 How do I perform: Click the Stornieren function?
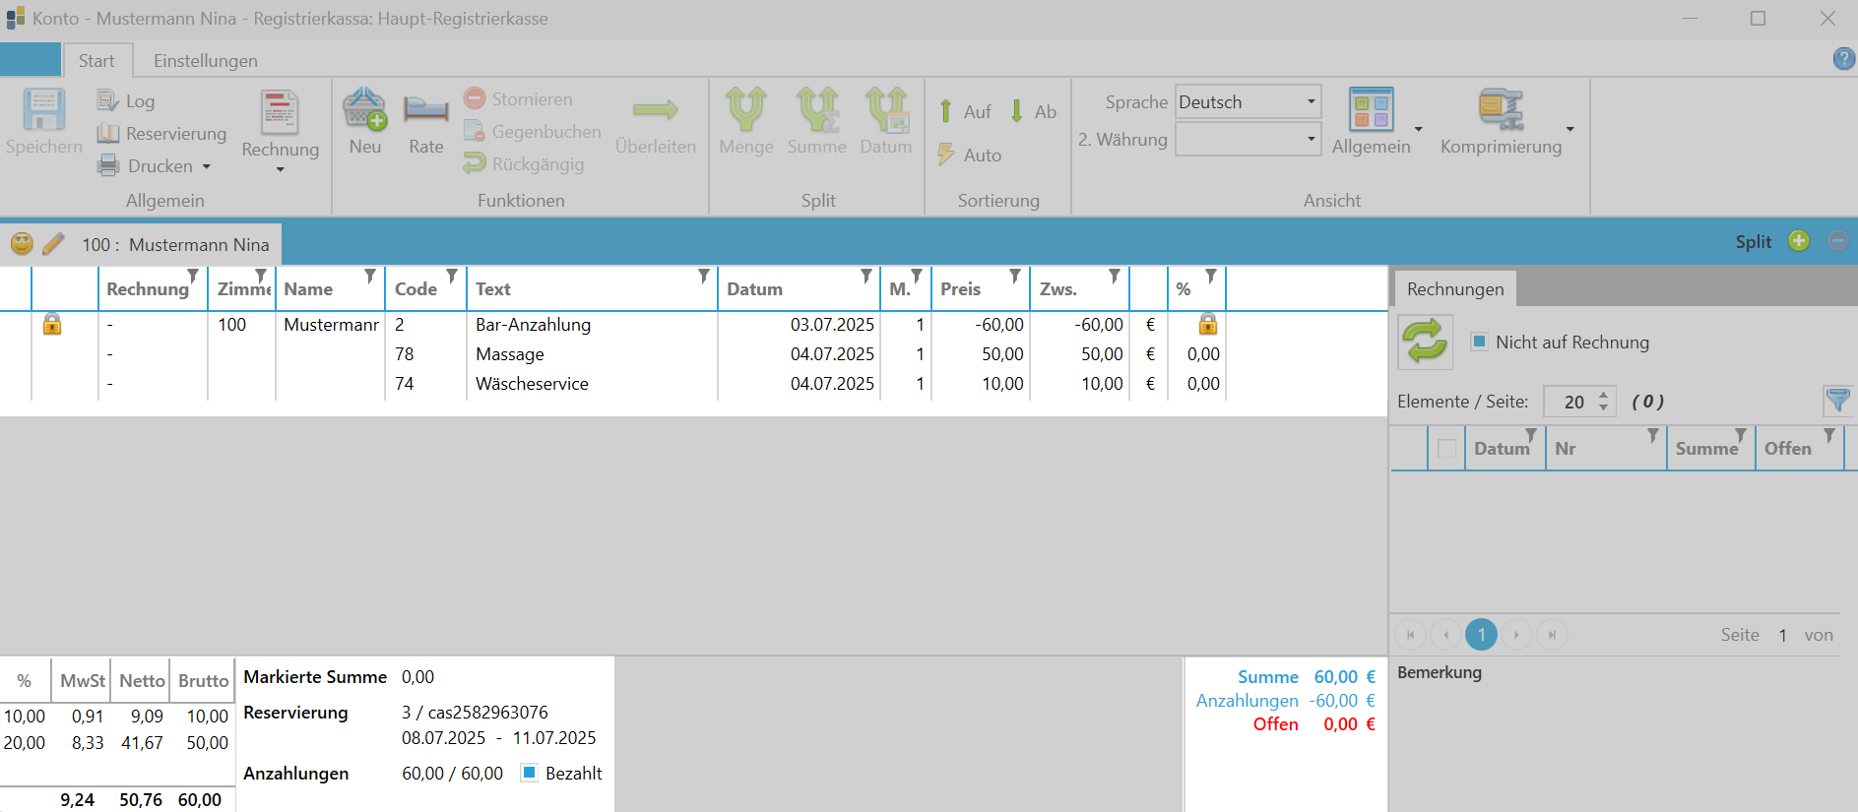point(518,98)
